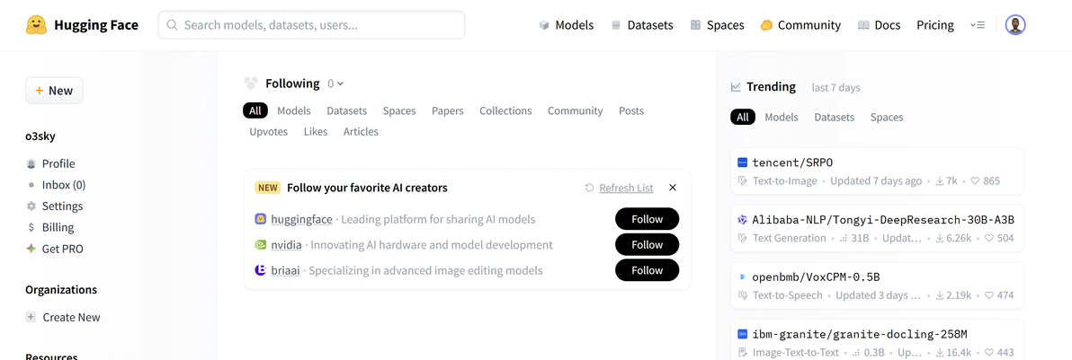Select Likes filter in Following feed

316,131
